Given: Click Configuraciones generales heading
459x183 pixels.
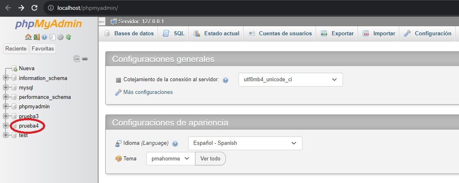Looking at the screenshot, I should [x=164, y=59].
